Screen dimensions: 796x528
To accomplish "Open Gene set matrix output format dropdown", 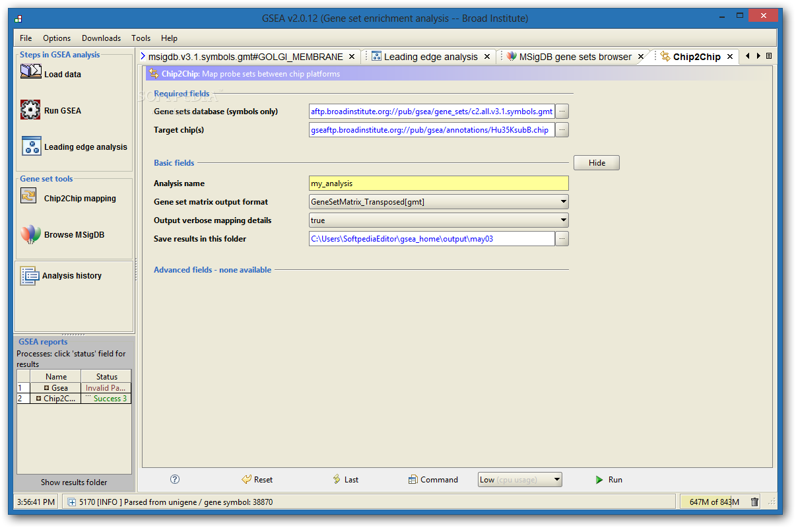I will [x=563, y=202].
